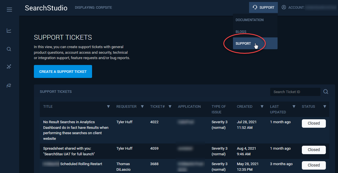
Task: Open the relevance/node tool in the sidebar
Action: pos(9,67)
